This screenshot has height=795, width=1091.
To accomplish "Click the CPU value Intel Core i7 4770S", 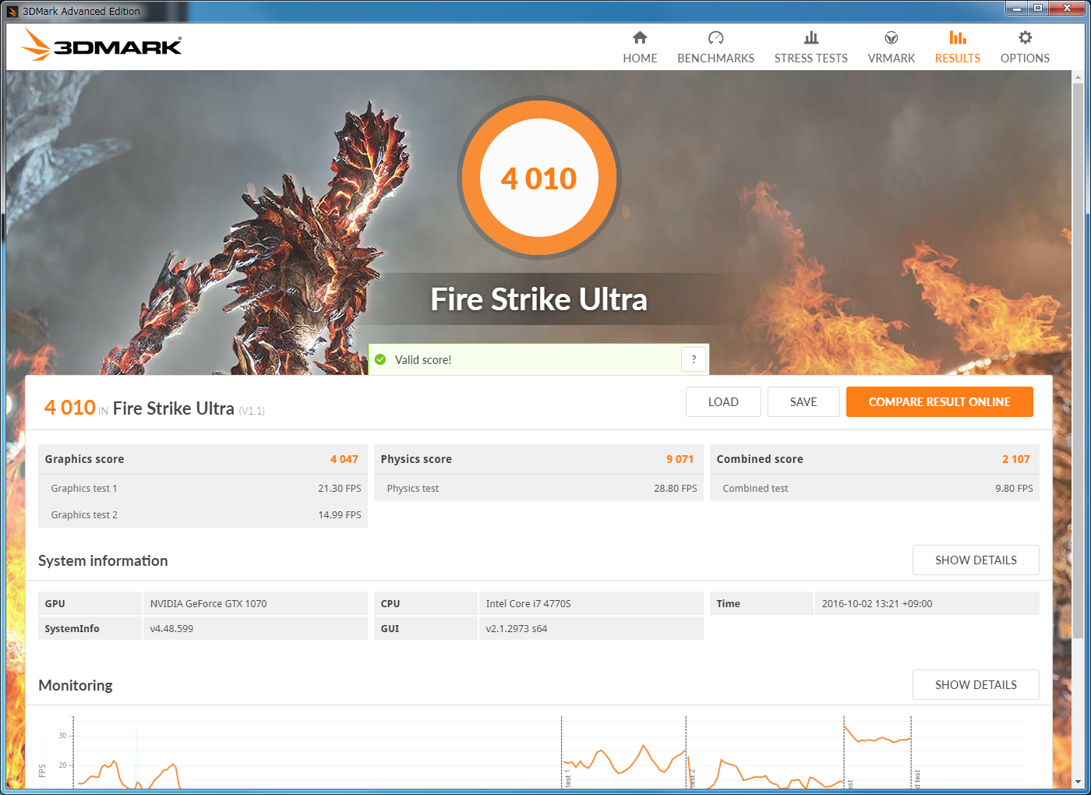I will 528,604.
